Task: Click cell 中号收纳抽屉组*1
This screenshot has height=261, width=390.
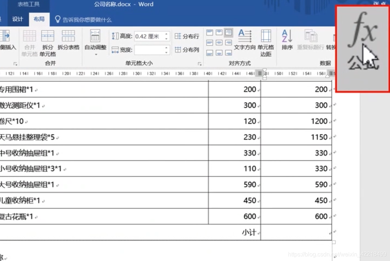Action: [104, 153]
